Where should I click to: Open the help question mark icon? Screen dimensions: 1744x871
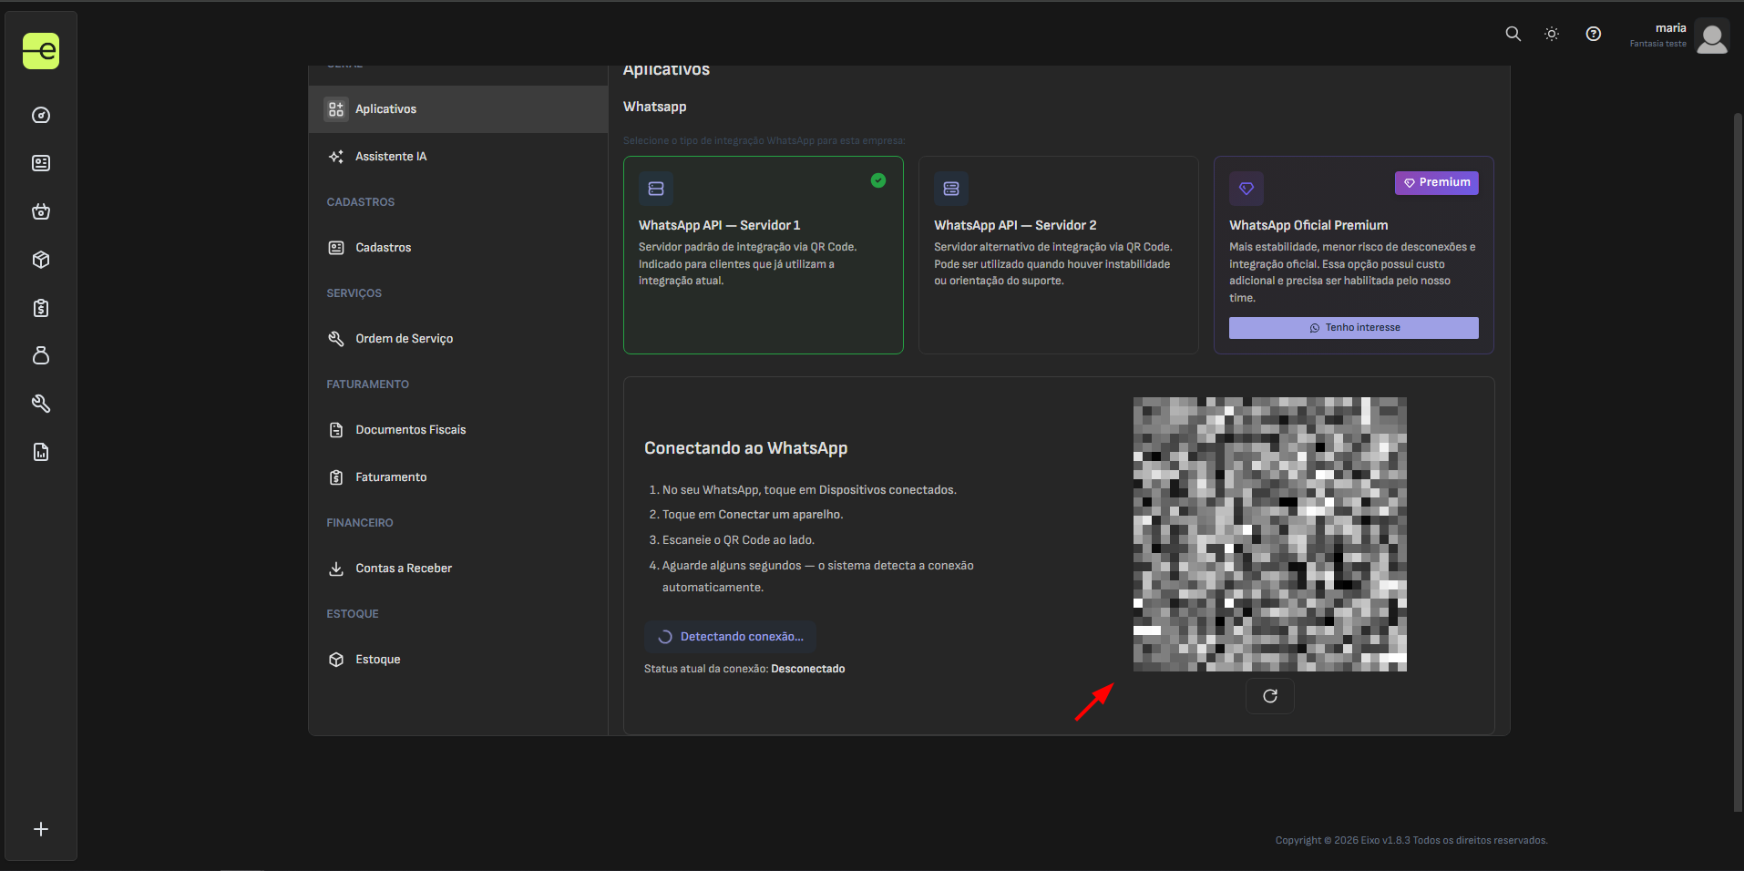(x=1594, y=34)
